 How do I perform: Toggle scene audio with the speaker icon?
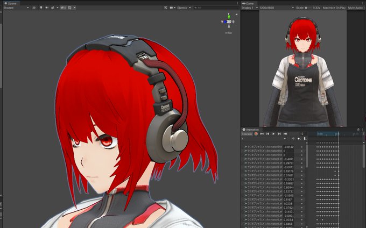click(47, 8)
